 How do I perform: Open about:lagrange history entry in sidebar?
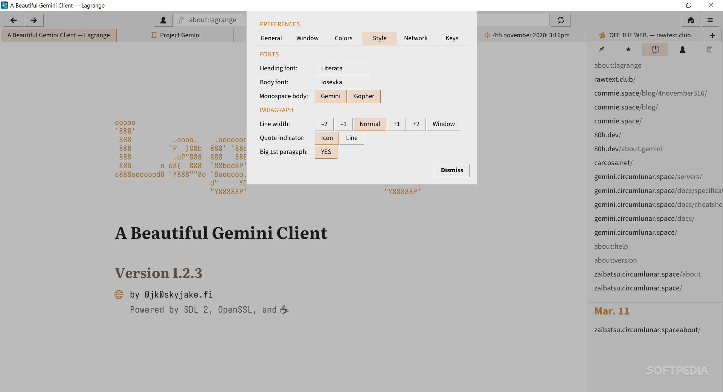[654, 65]
